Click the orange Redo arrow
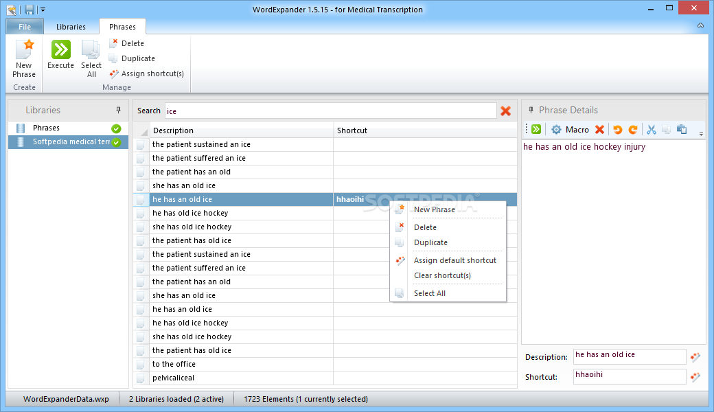Viewport: 714px width, 412px height. [x=633, y=130]
